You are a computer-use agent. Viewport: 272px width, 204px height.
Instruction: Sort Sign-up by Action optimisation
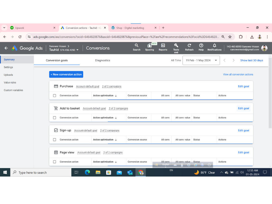tap(105, 140)
